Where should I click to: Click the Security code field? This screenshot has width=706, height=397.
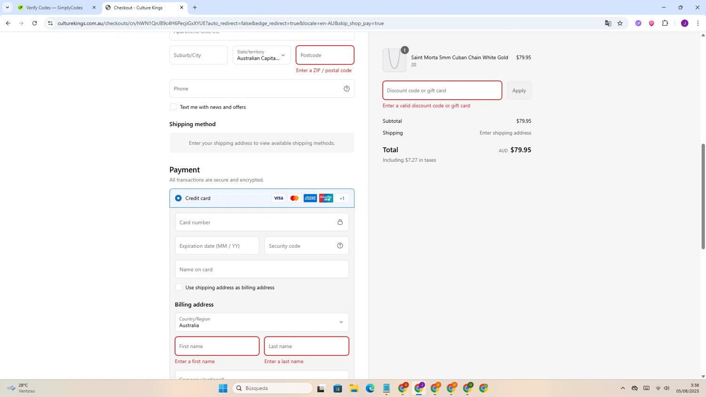pyautogui.click(x=306, y=246)
